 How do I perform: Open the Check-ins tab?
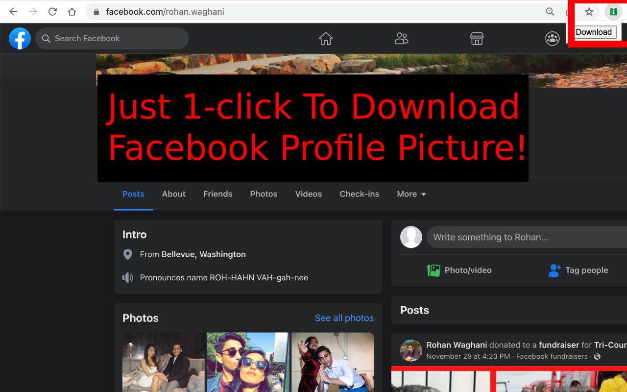coord(359,194)
